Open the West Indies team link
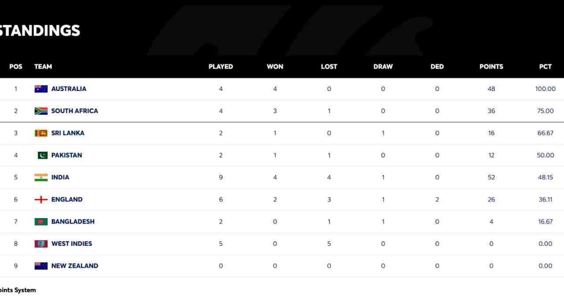The image size is (564, 299). pyautogui.click(x=72, y=244)
